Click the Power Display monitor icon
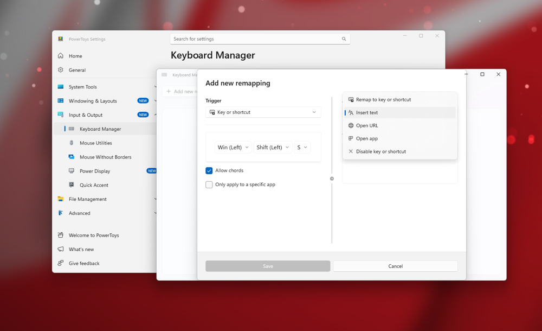 [x=72, y=171]
